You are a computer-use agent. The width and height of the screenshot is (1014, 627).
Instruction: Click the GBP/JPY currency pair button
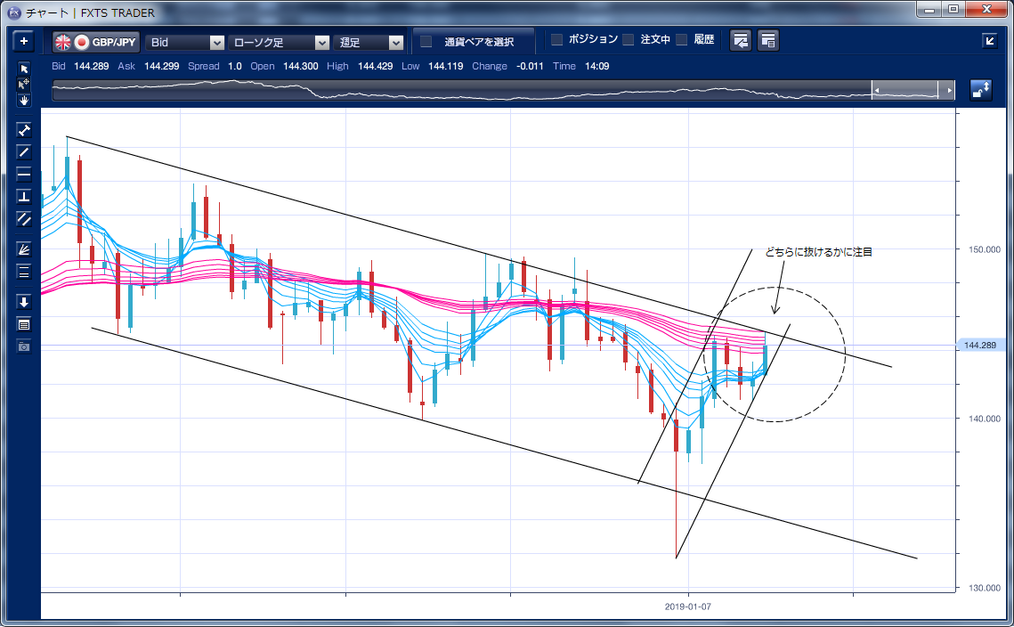point(94,42)
